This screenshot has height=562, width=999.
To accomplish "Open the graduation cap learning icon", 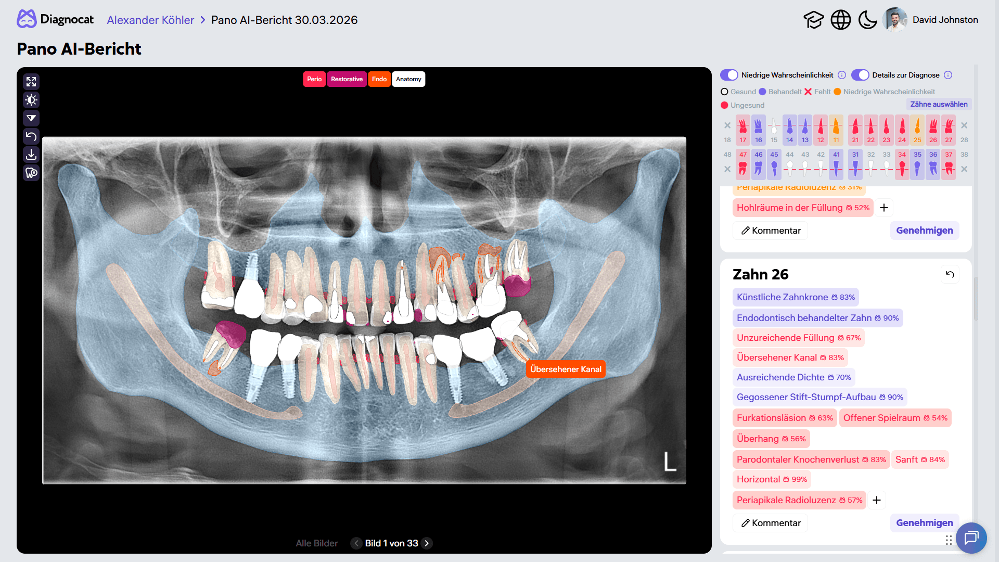I will tap(814, 20).
